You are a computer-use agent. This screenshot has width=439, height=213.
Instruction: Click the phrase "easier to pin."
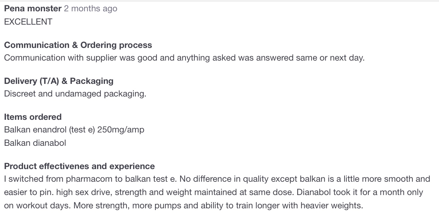point(27,192)
